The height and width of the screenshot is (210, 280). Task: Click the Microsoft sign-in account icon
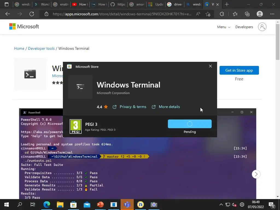pos(262,27)
